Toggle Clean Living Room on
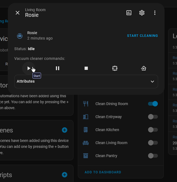177x182 pixels. tap(153, 143)
